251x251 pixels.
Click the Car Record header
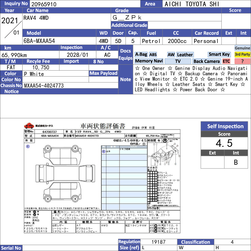(206, 33)
